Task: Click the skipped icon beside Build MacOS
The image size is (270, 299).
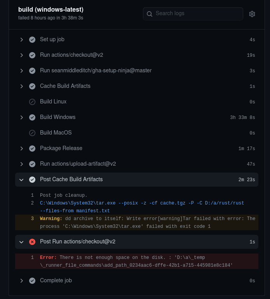Action: [32, 133]
